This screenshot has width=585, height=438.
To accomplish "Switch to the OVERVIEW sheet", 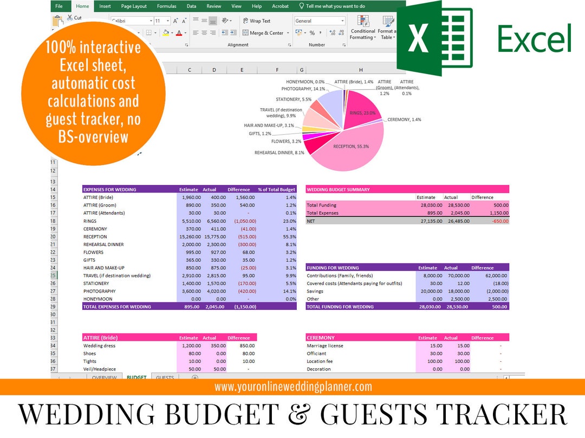I will pos(105,377).
